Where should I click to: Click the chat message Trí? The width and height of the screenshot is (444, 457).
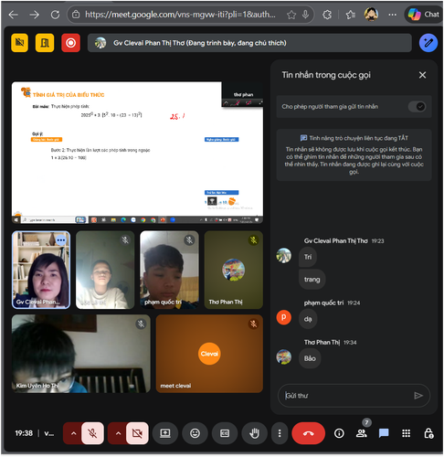pos(308,257)
